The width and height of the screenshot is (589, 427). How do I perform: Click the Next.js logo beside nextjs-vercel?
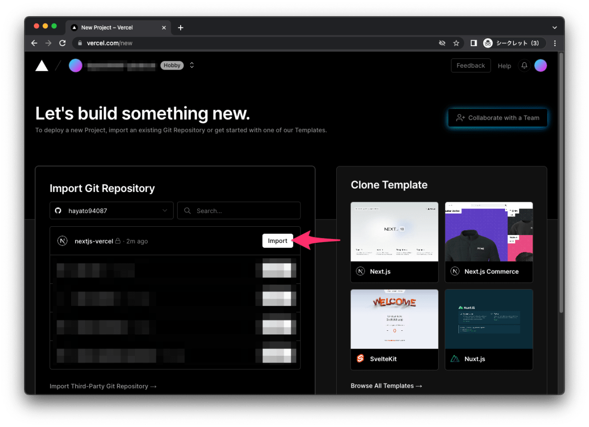tap(62, 241)
